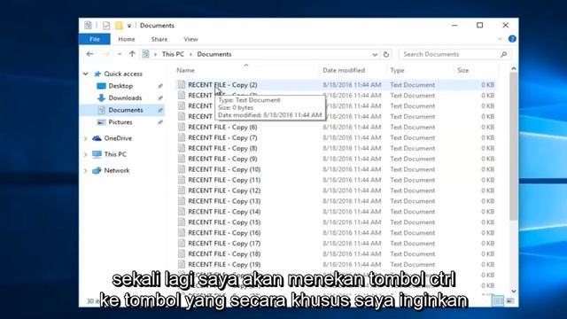This screenshot has width=567, height=319.
Task: Click the Properties quick access toolbar icon
Action: (x=106, y=26)
